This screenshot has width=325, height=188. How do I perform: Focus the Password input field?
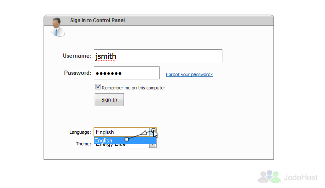pos(126,73)
